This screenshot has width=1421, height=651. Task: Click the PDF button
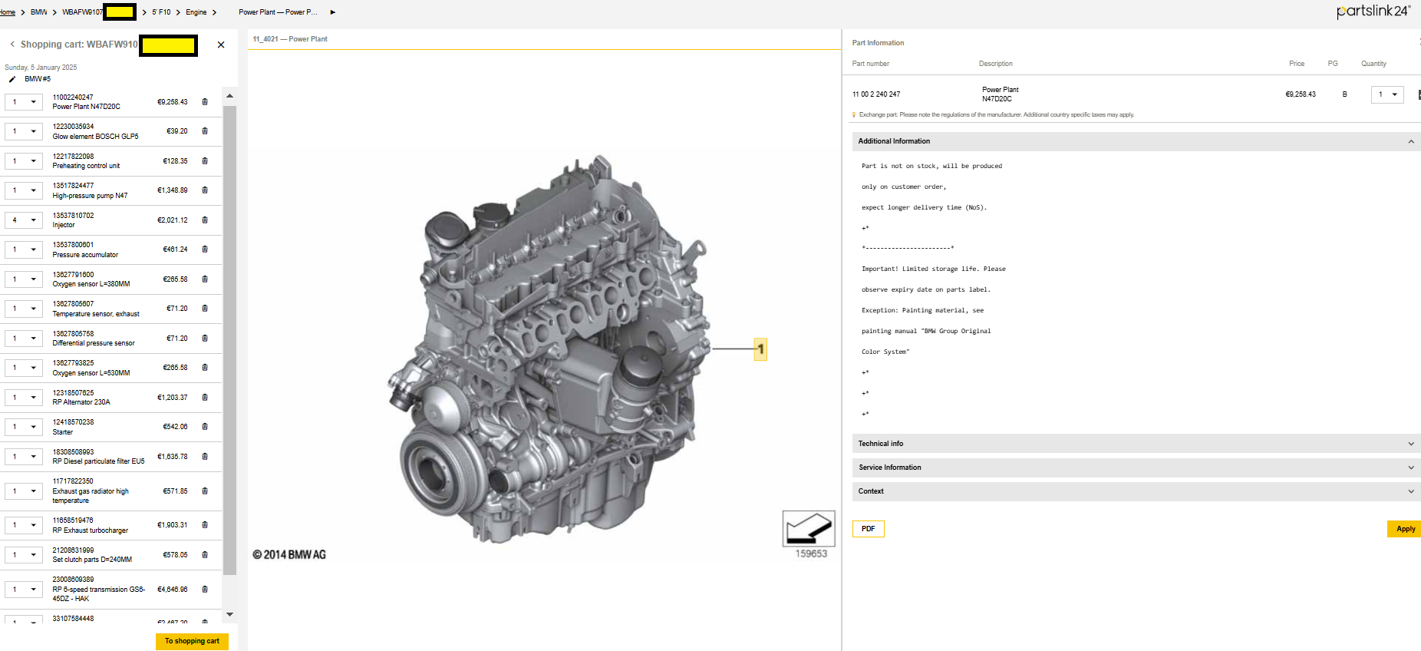click(x=868, y=529)
